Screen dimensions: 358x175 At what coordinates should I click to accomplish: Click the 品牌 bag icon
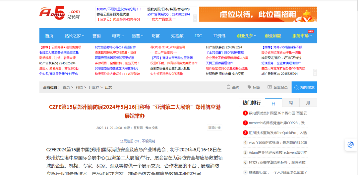[x=228, y=87]
